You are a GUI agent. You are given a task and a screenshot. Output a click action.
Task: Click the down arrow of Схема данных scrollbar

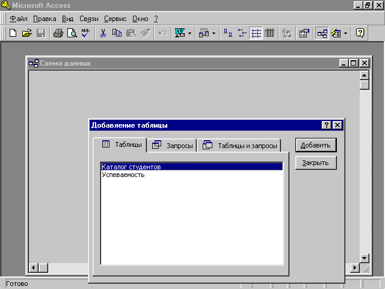tap(364, 258)
